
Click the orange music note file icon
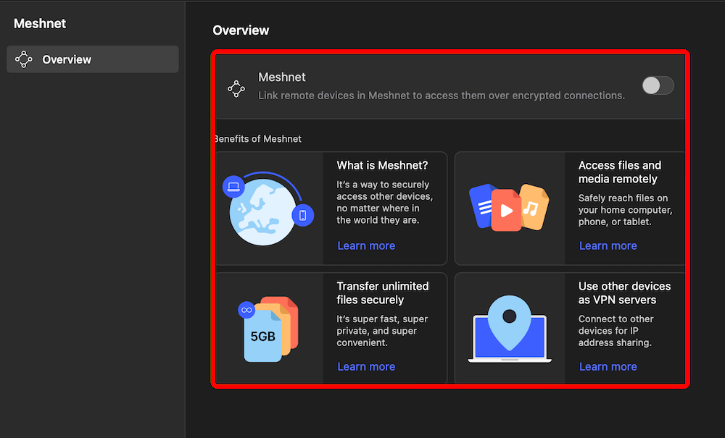click(534, 207)
